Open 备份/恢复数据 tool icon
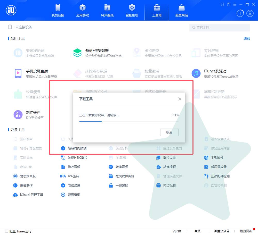258x235 pixels. tap(77, 53)
